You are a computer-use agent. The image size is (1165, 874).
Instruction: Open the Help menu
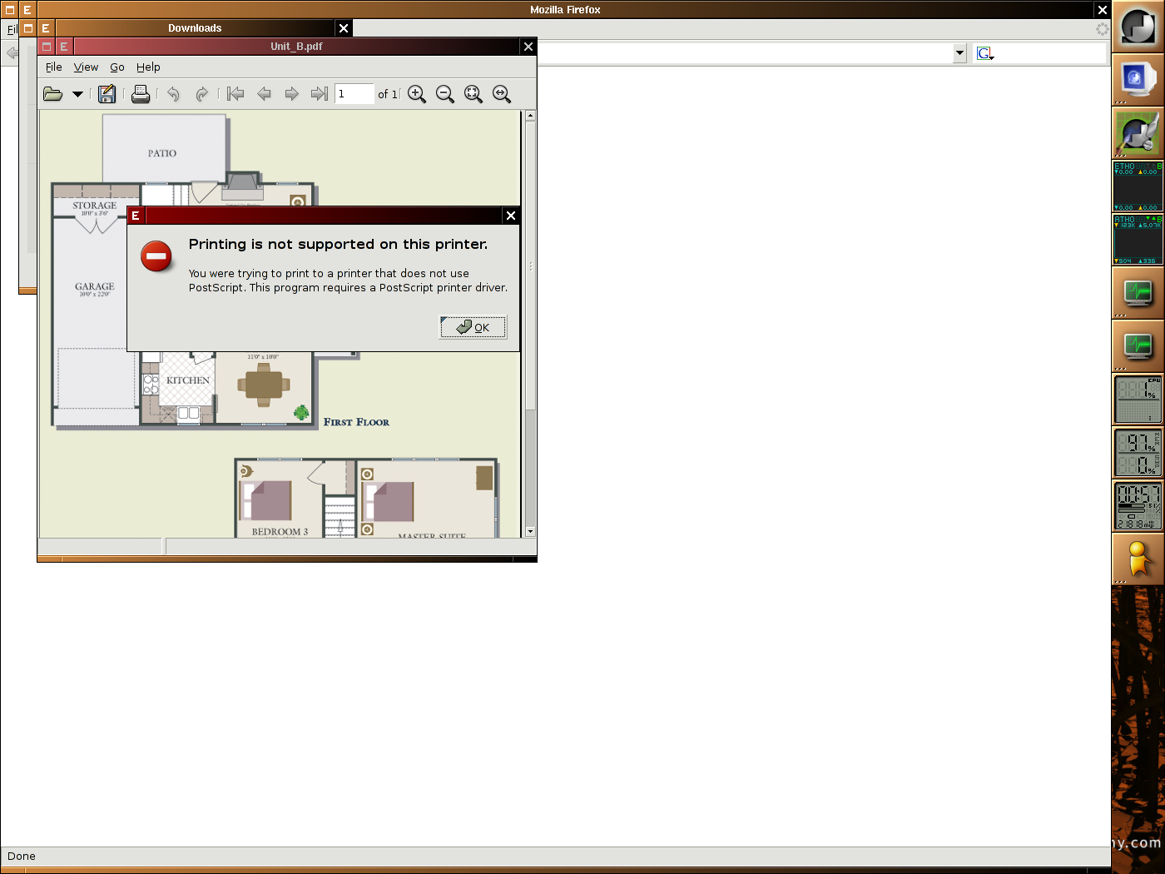(148, 67)
